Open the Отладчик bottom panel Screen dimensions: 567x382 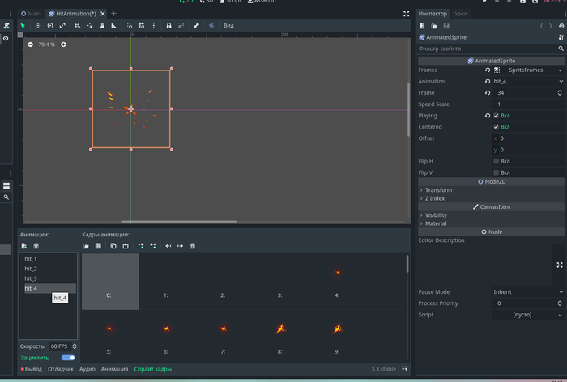pyautogui.click(x=60, y=369)
